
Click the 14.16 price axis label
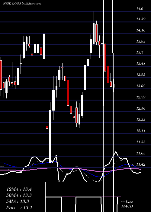click(141, 30)
